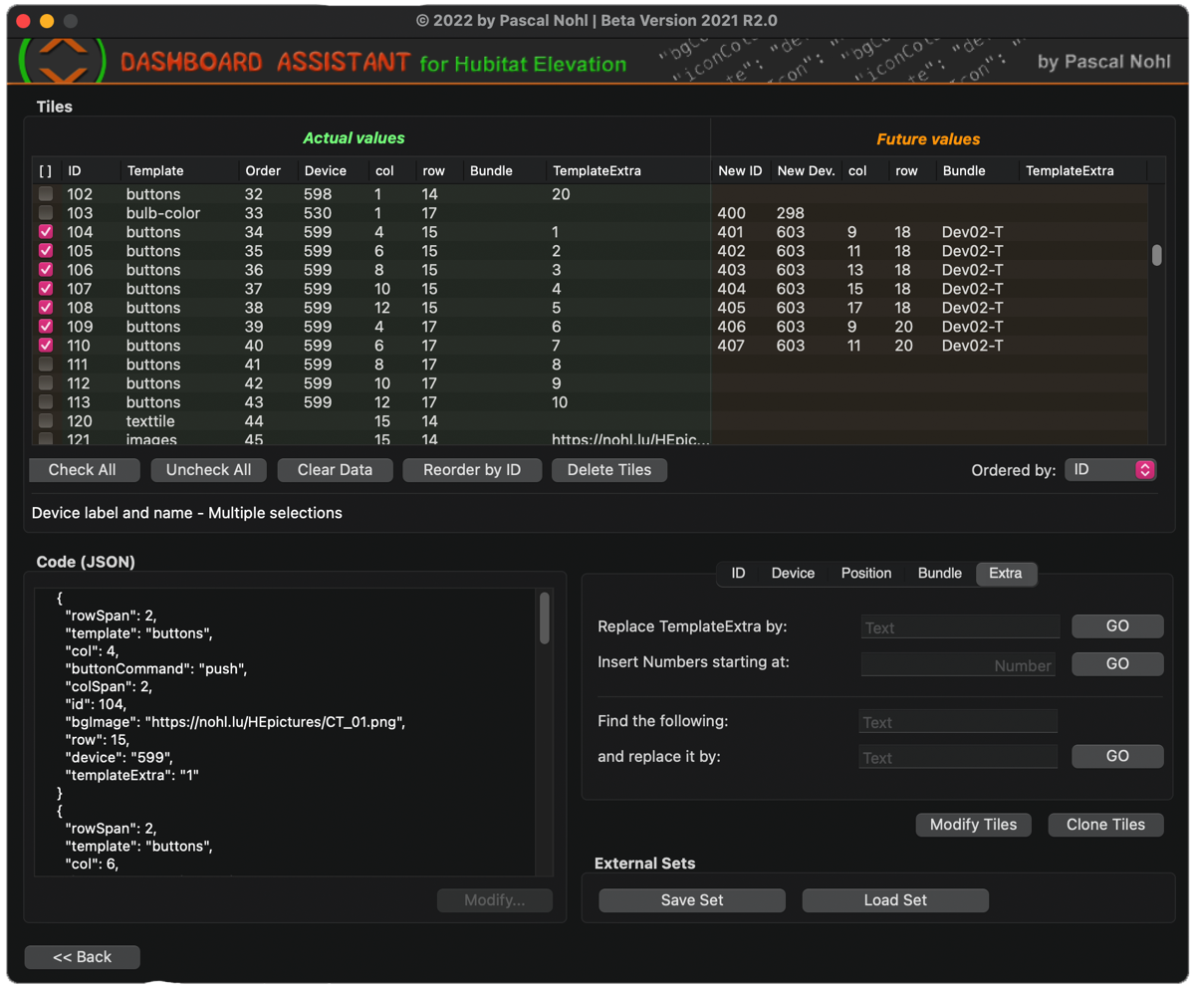1195x988 pixels.
Task: Focus the Insert Numbers starting at field
Action: [x=958, y=665]
